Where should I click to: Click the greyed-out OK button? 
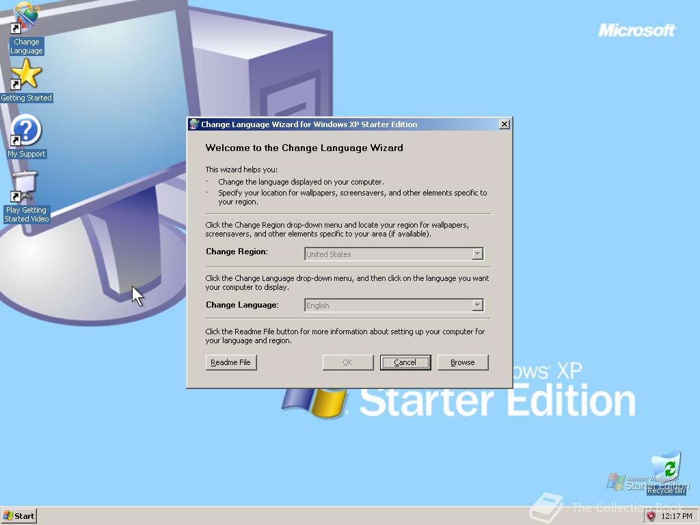tap(348, 362)
